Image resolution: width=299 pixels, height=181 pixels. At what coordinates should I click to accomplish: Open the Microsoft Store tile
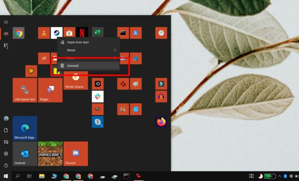coord(69,33)
